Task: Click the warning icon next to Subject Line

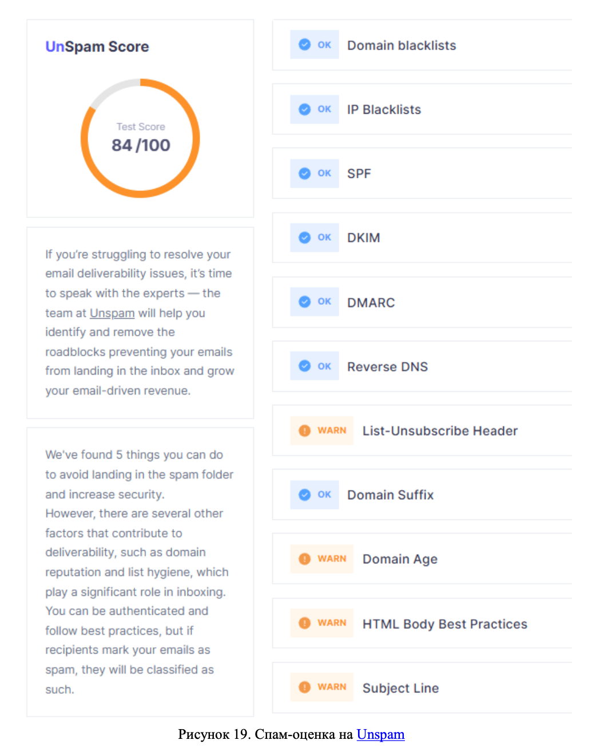Action: tap(305, 687)
